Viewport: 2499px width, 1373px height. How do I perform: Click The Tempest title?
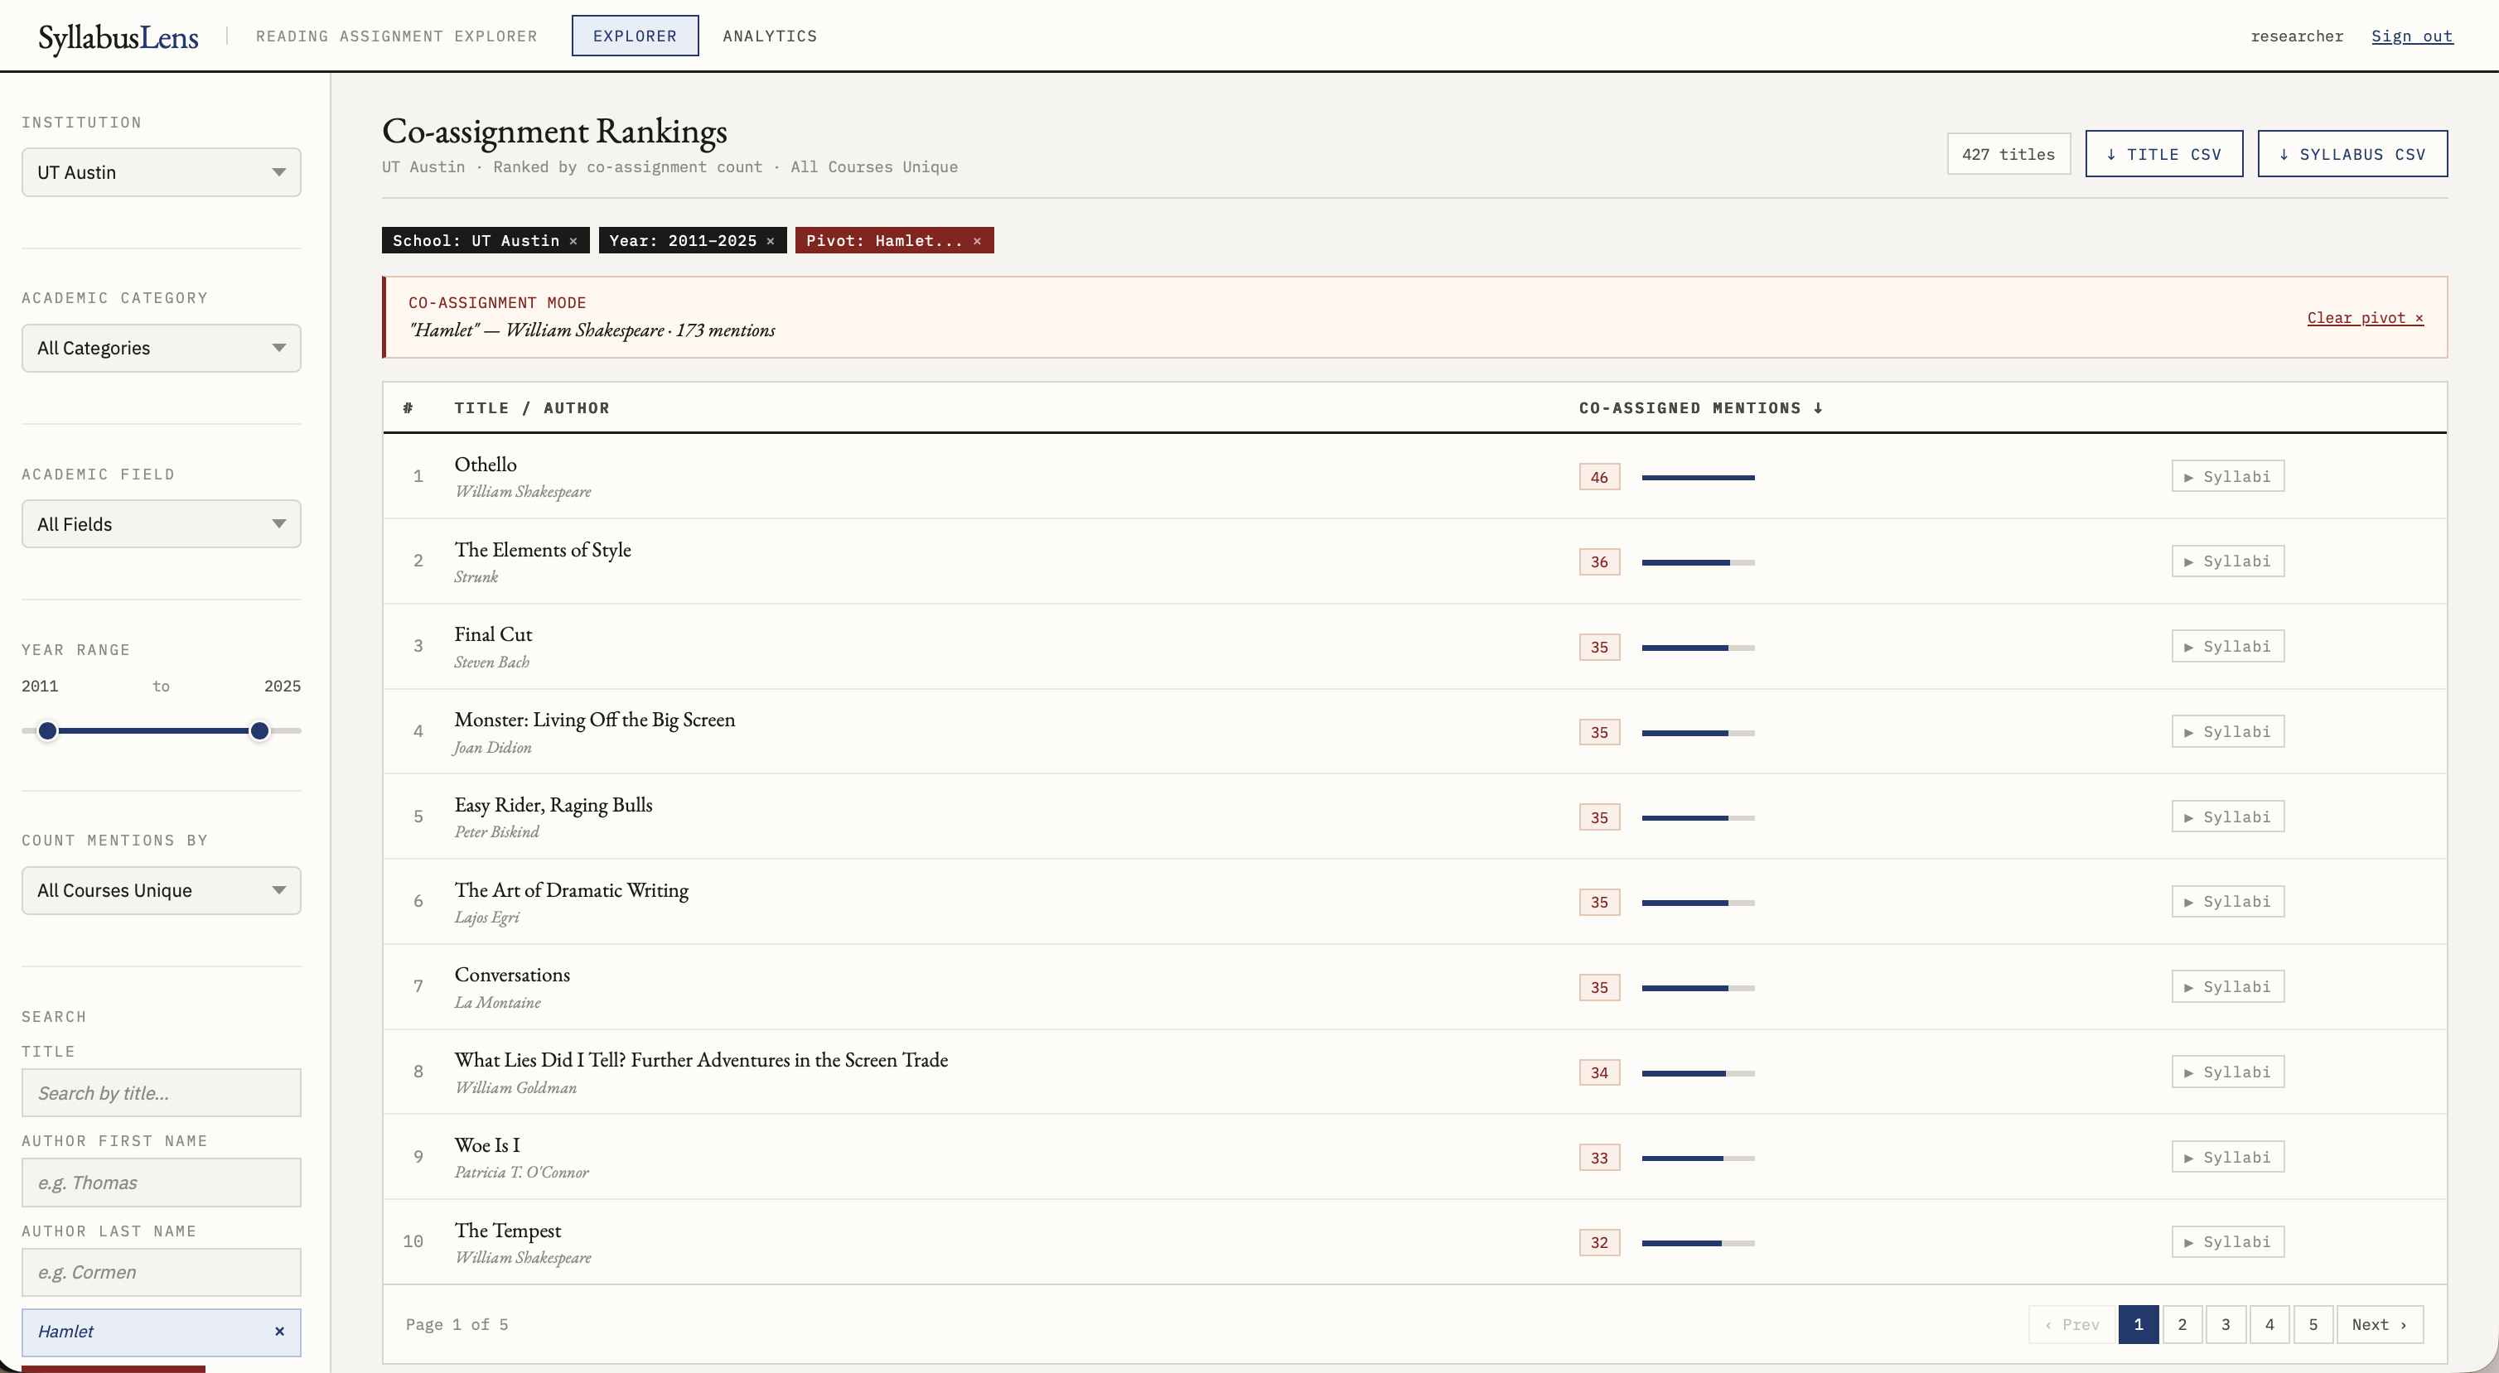tap(507, 1231)
